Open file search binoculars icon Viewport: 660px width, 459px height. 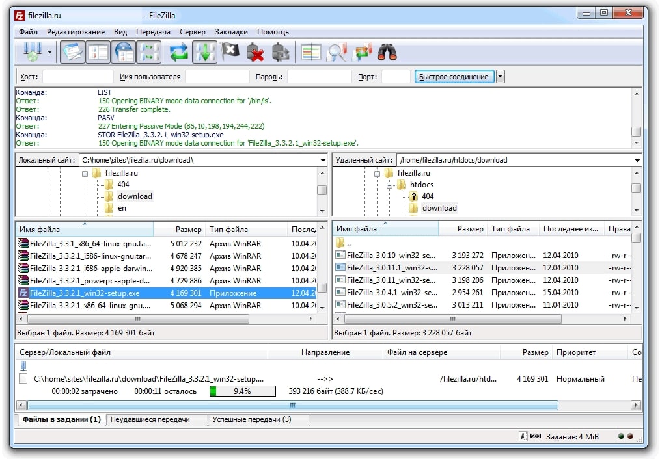point(387,52)
